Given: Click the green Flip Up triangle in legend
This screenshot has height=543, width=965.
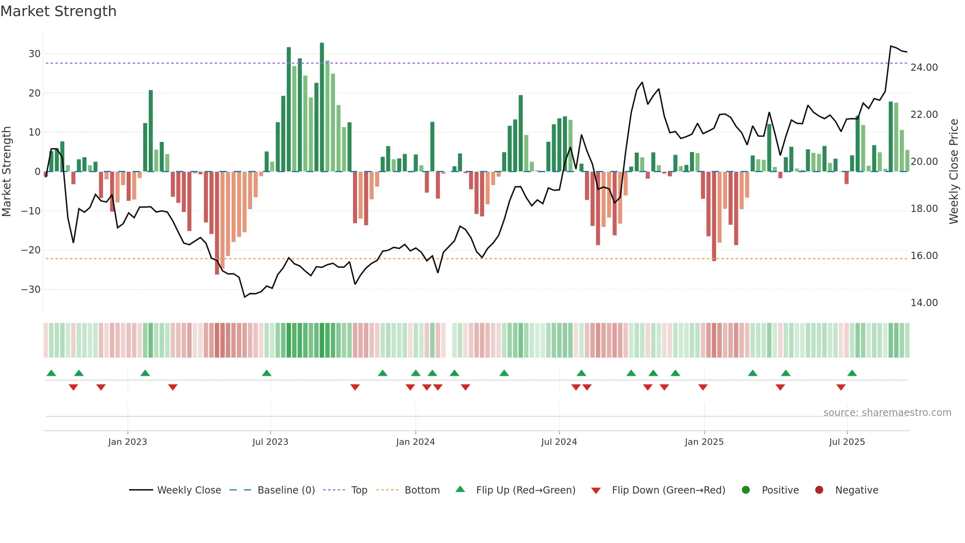Looking at the screenshot, I should click(460, 489).
